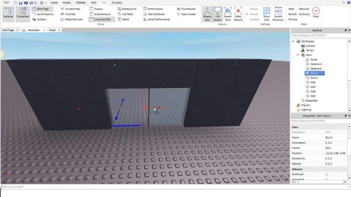
Task: Show Context Help window
Action: (x=70, y=9)
